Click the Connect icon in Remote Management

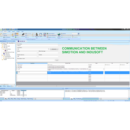tap(23, 35)
